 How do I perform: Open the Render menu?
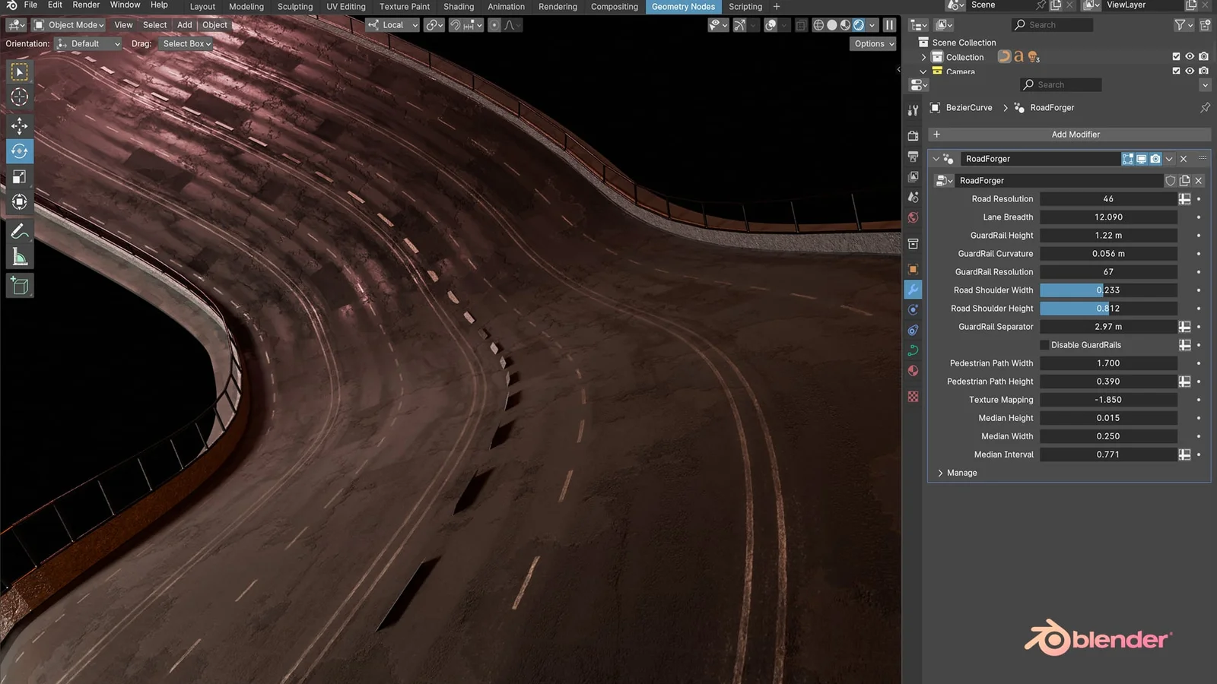(x=85, y=6)
